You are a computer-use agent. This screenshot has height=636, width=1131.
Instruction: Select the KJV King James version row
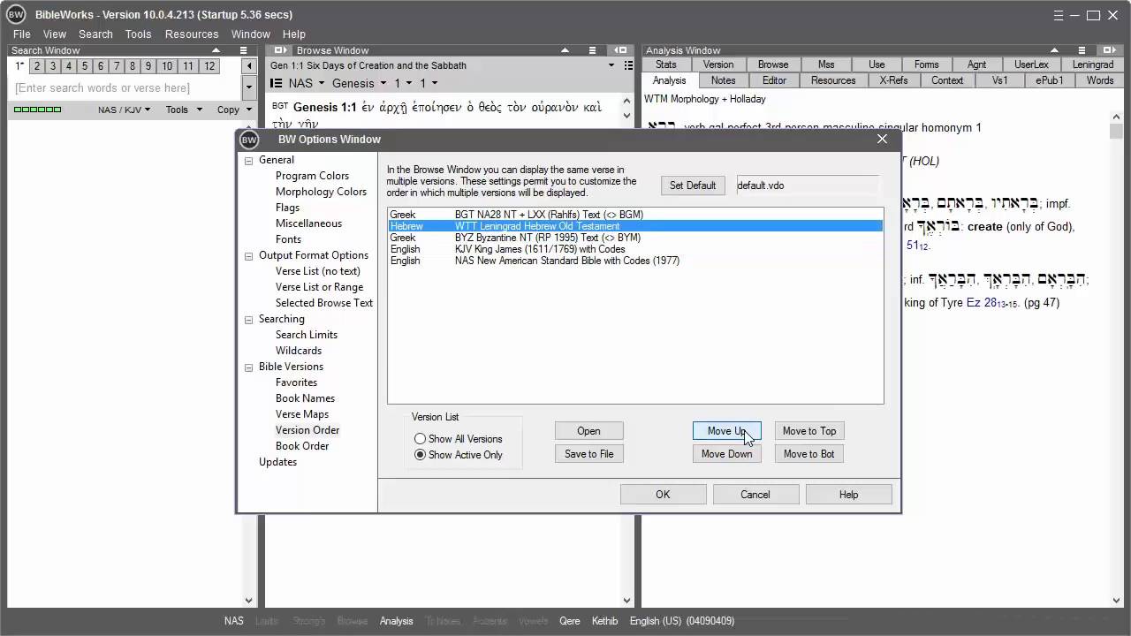point(635,249)
